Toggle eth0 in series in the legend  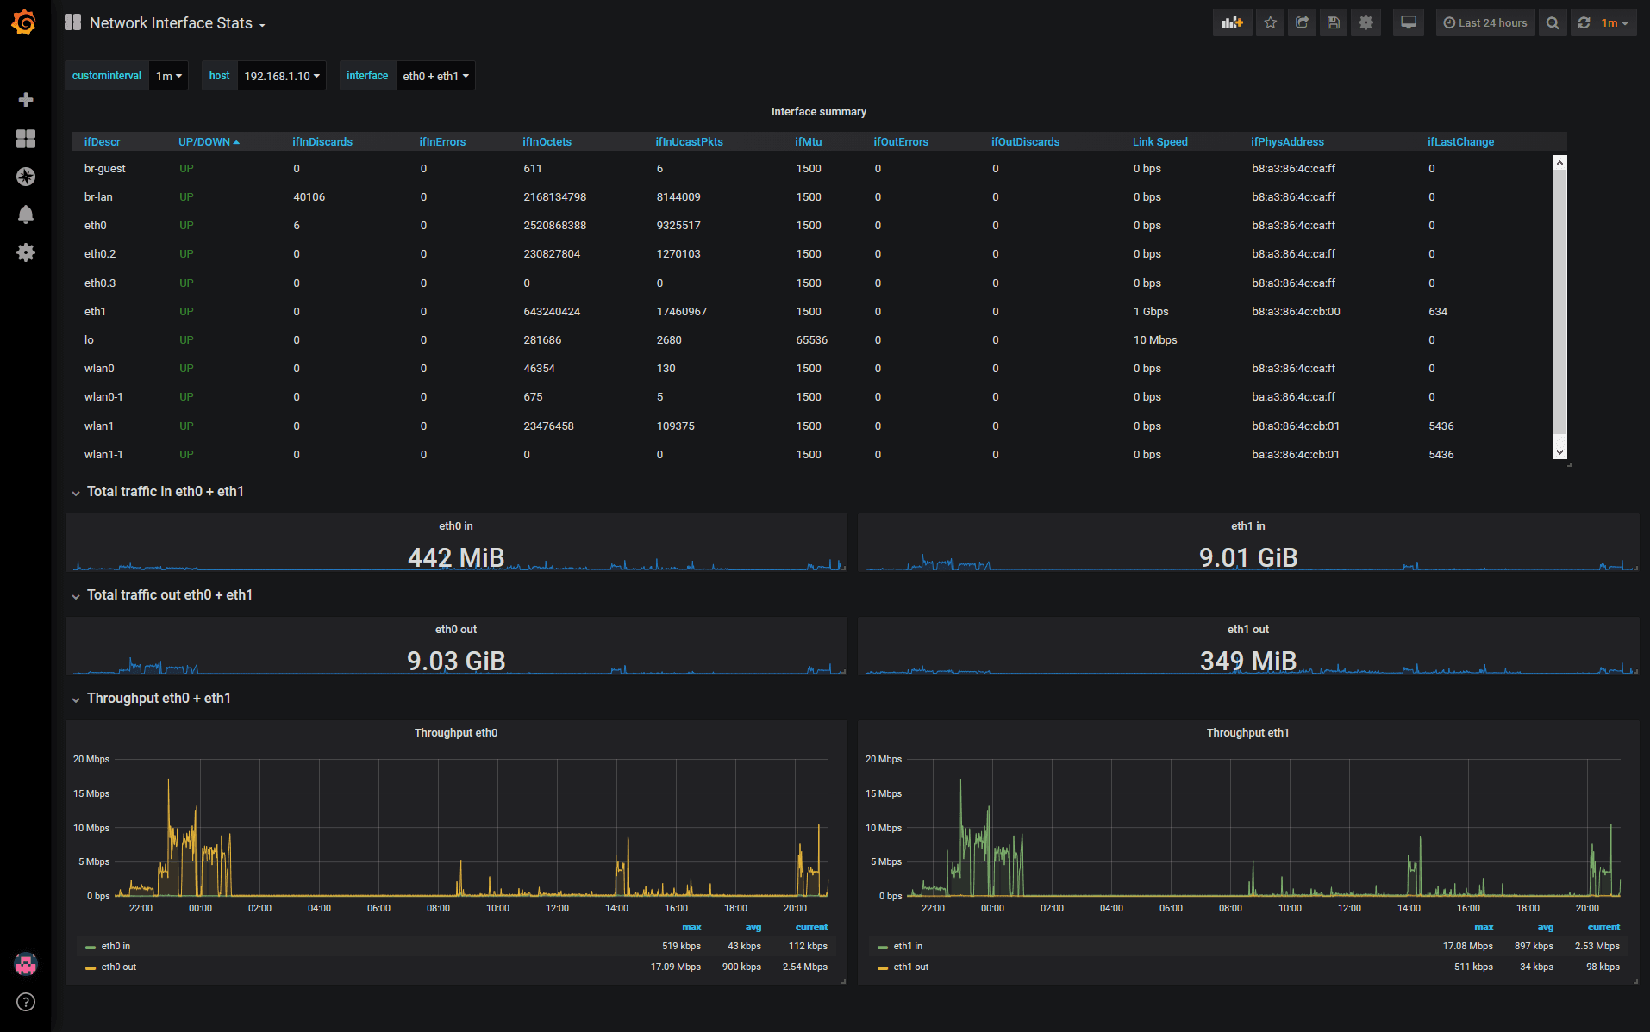pyautogui.click(x=117, y=945)
